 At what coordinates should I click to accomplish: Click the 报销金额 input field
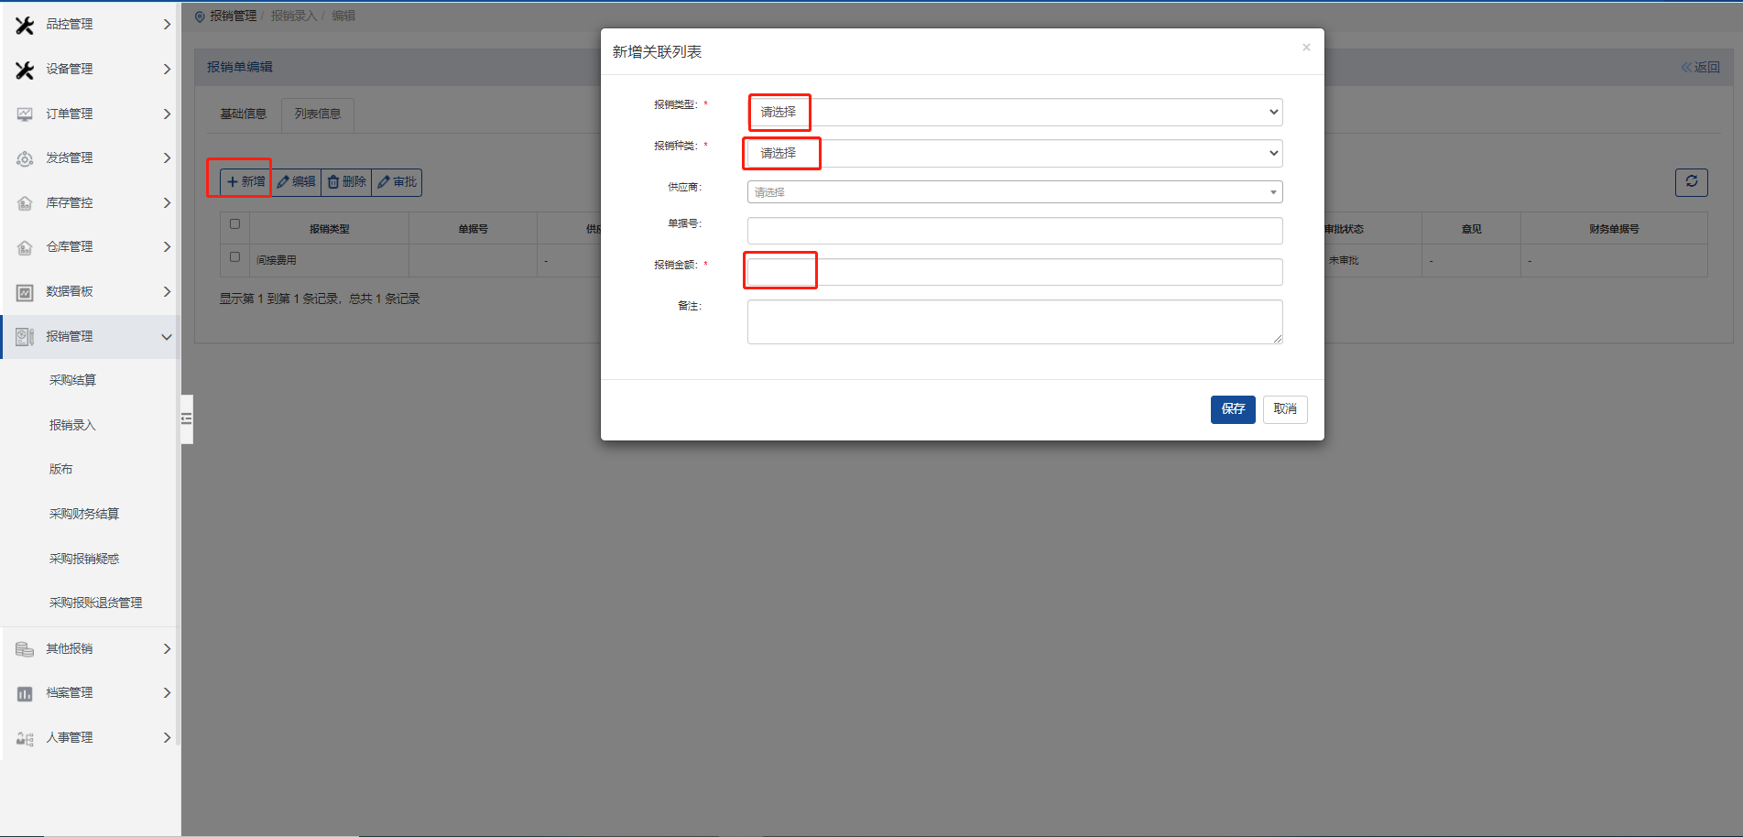point(1014,272)
